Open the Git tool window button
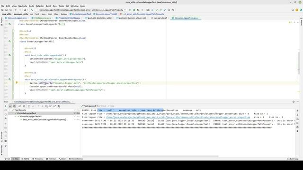This screenshot has width=303, height=170. click(x=8, y=159)
